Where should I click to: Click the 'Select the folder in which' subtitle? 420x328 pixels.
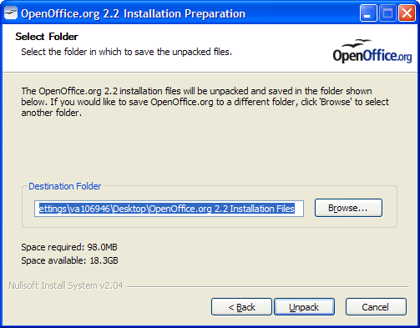(127, 52)
